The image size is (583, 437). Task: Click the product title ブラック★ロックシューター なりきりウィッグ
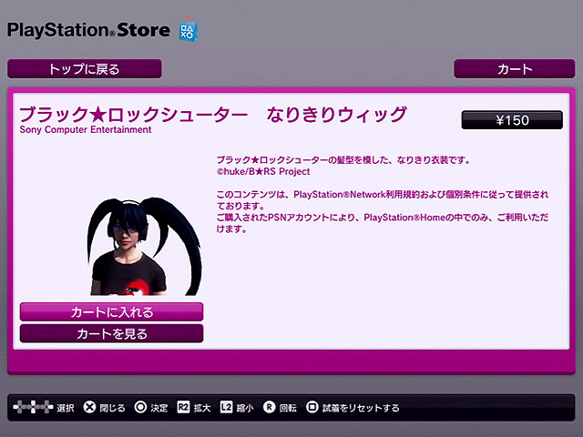213,114
